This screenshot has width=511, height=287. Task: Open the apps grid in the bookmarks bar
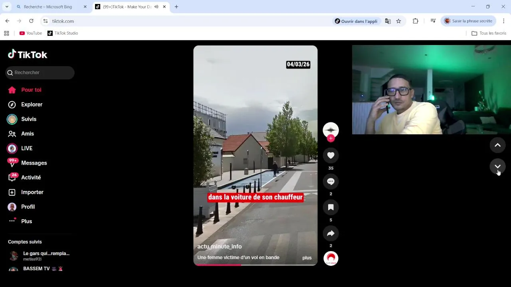(x=6, y=33)
